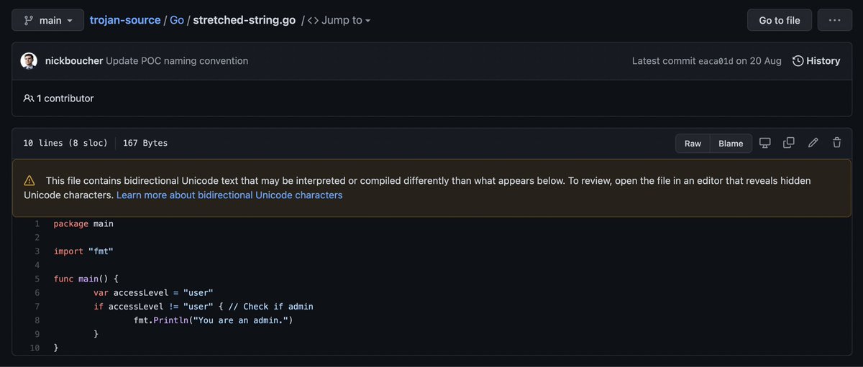Open the Update POC naming convention commit

(177, 61)
